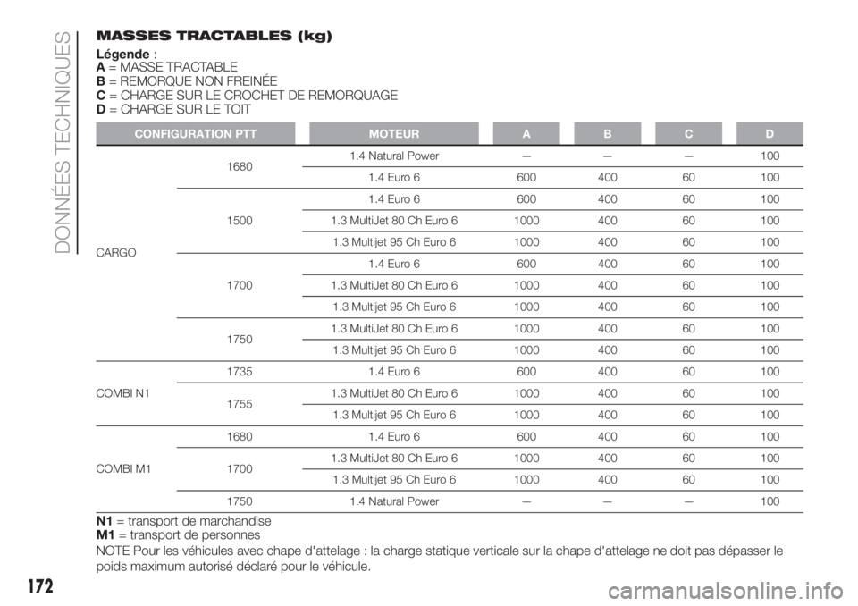This screenshot has width=858, height=606.
Task: Click PTT value '1700' under COMBI M1
Action: 240,469
